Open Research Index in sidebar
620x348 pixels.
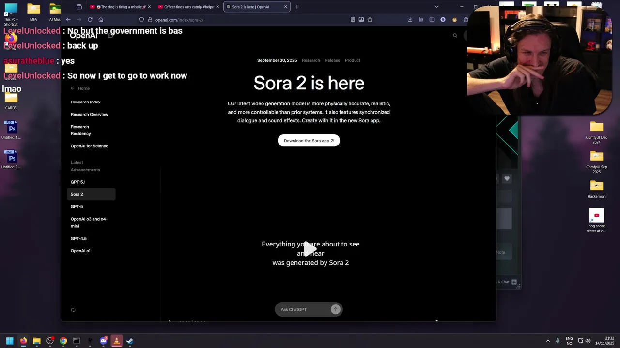[x=86, y=102]
